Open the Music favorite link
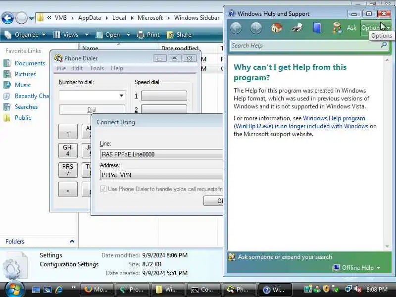 point(22,85)
